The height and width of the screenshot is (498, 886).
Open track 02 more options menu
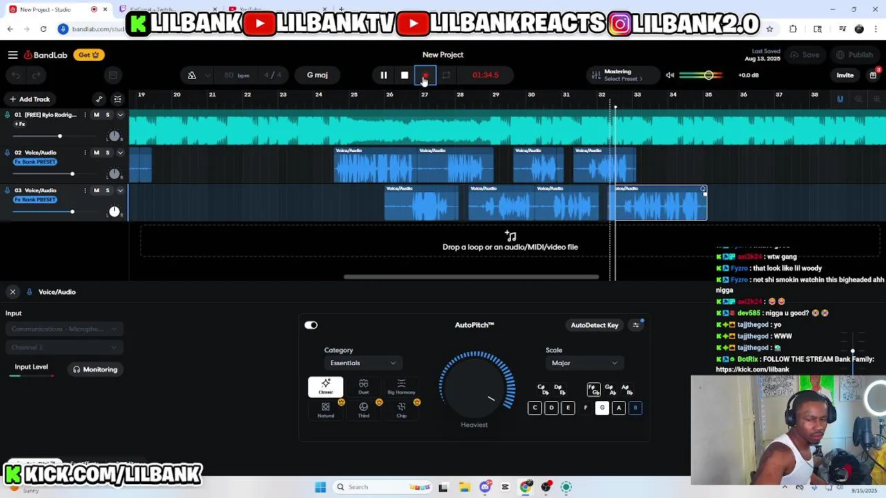[85, 153]
